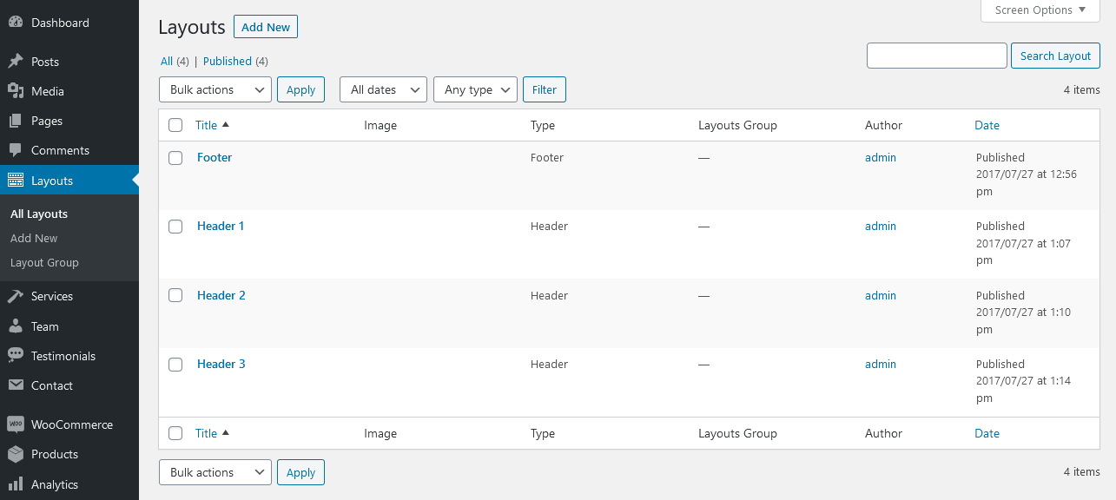Viewport: 1116px width, 500px height.
Task: Click the Media library icon
Action: [x=16, y=91]
